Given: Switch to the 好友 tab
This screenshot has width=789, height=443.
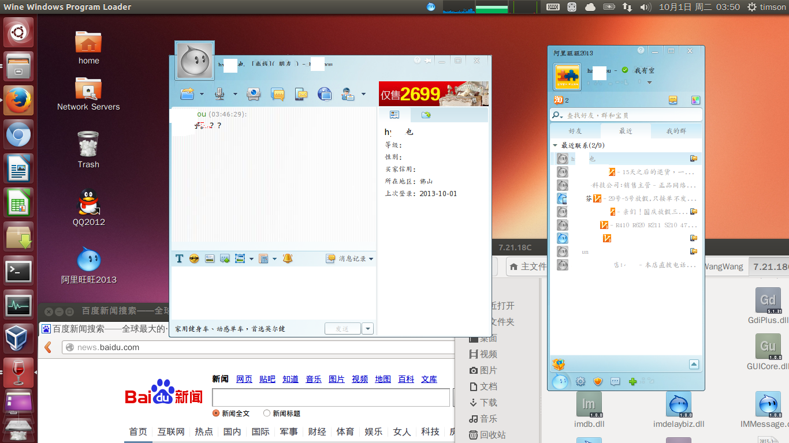Looking at the screenshot, I should [575, 131].
